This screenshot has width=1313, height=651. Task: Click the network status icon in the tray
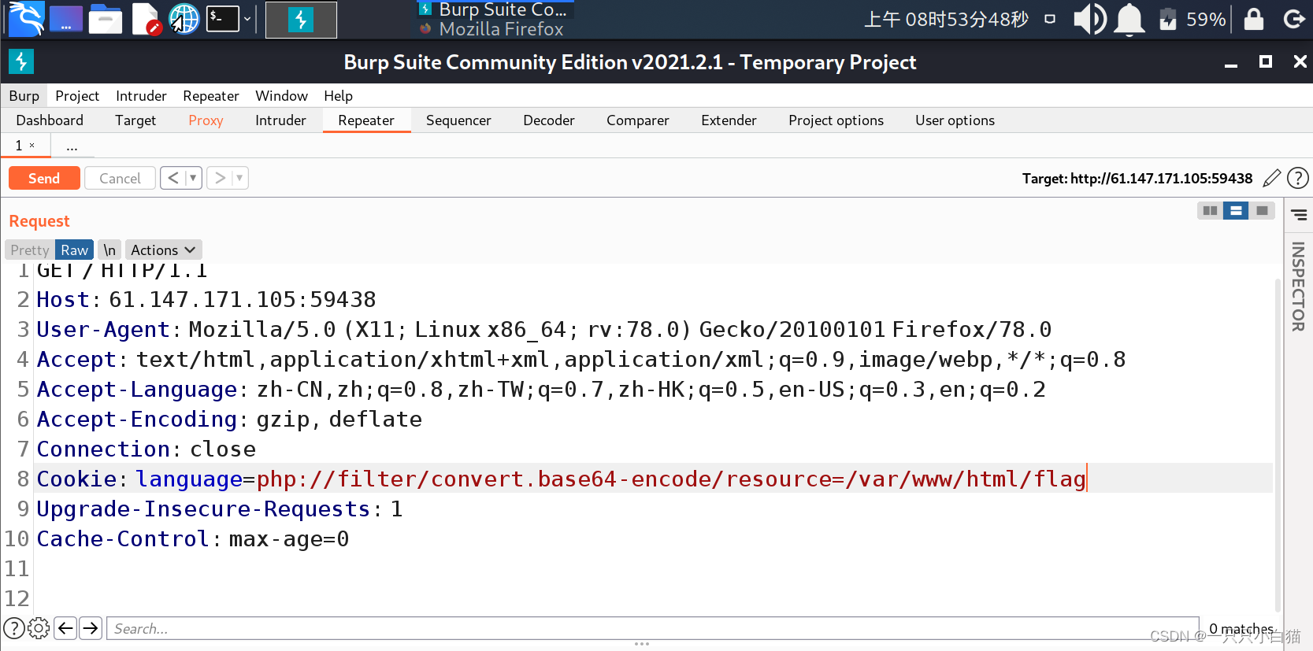coord(1050,19)
